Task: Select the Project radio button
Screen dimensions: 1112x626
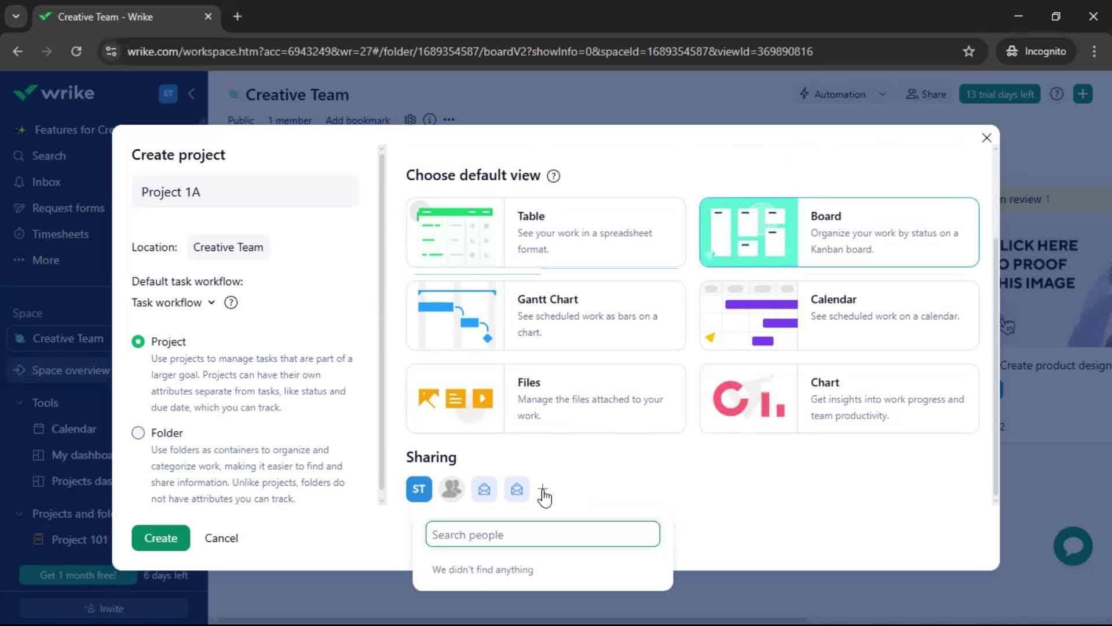Action: (138, 341)
